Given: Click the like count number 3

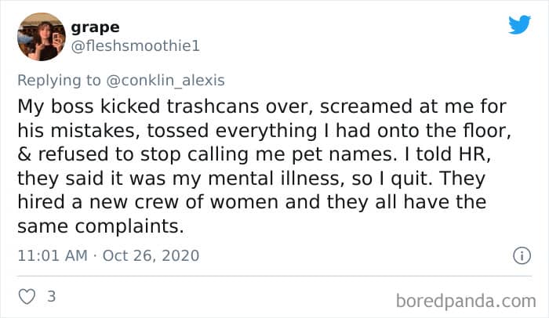Looking at the screenshot, I should pyautogui.click(x=50, y=297).
